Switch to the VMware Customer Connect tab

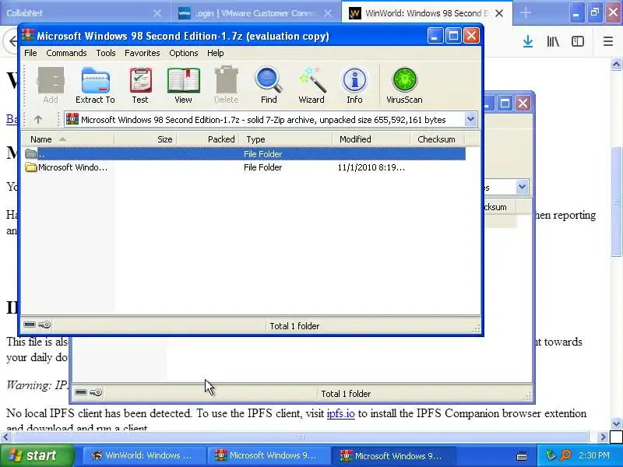pyautogui.click(x=256, y=13)
